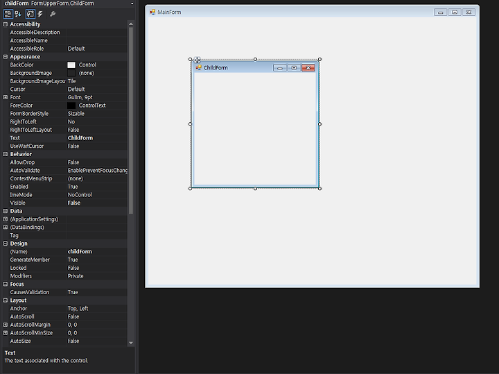Viewport: 499px width, 374px height.
Task: Click the ChildForm minimize button
Action: 280,68
